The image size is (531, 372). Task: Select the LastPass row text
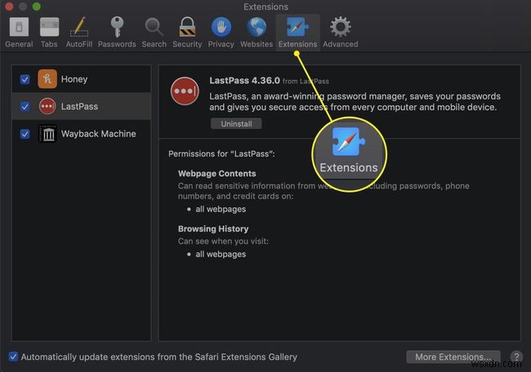79,107
